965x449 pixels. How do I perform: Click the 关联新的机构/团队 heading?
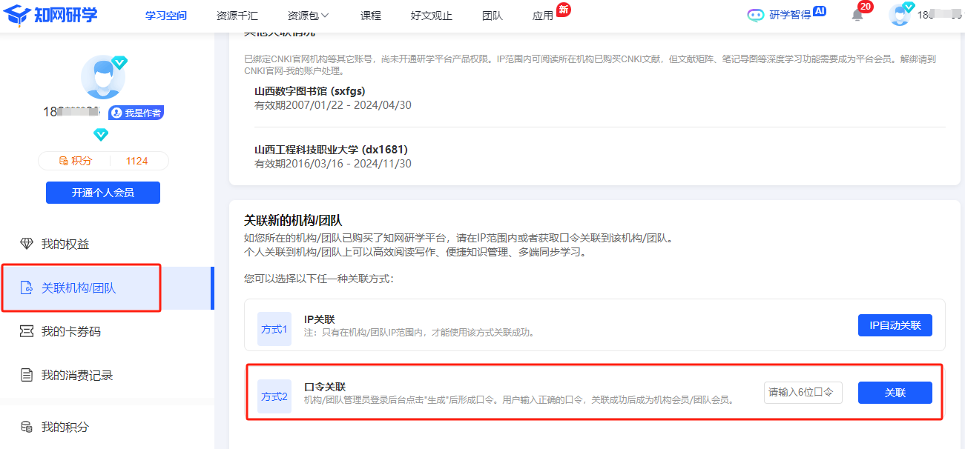click(x=293, y=221)
